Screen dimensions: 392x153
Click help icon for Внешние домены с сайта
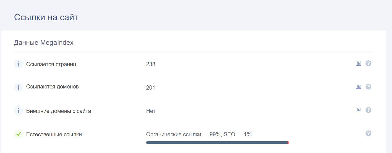368,110
